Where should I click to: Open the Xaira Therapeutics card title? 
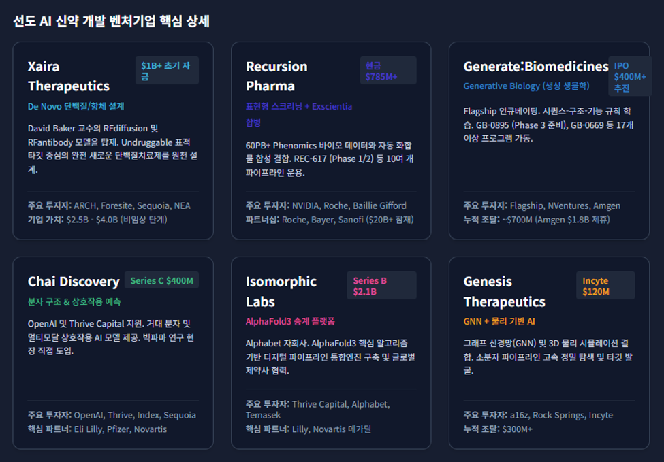[69, 76]
